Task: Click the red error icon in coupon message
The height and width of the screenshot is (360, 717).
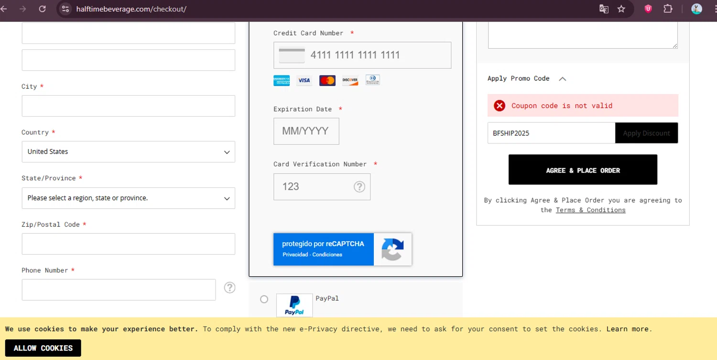Action: click(x=500, y=106)
